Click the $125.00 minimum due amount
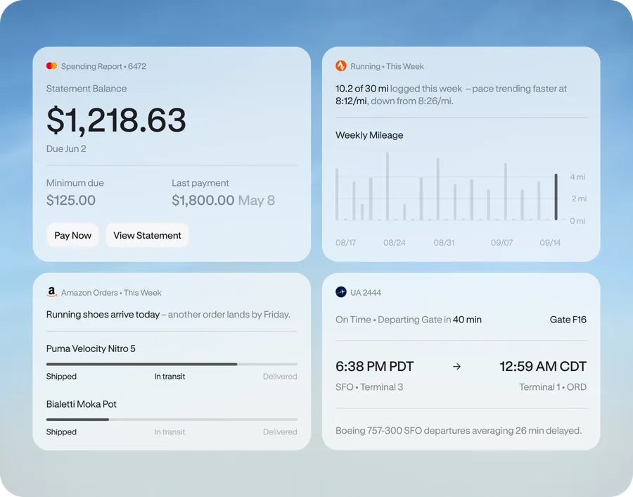633x497 pixels. click(71, 200)
